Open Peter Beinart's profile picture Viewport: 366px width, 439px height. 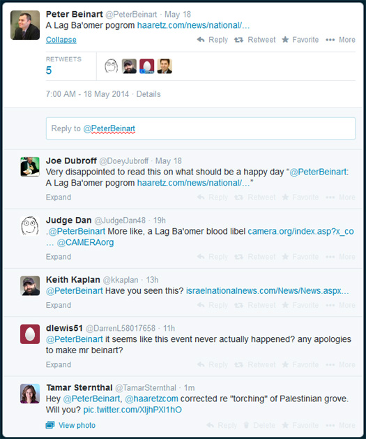[x=25, y=25]
